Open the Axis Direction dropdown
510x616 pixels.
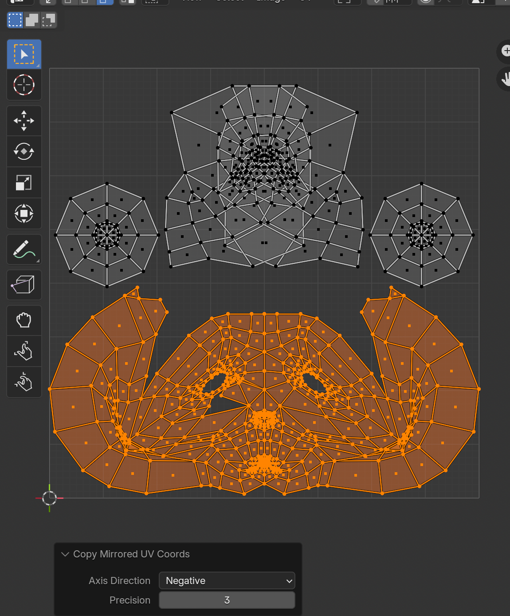pyautogui.click(x=227, y=580)
